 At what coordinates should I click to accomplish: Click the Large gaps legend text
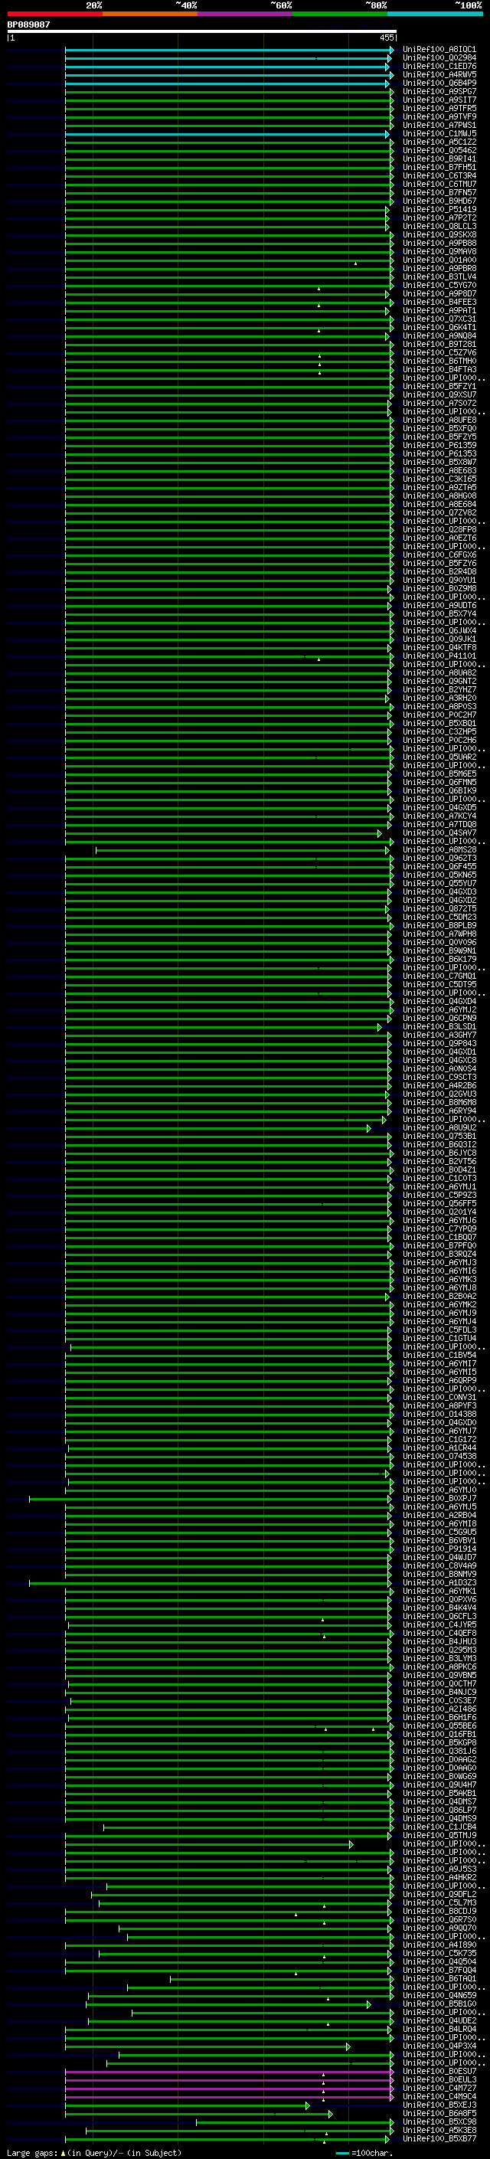point(33,2152)
